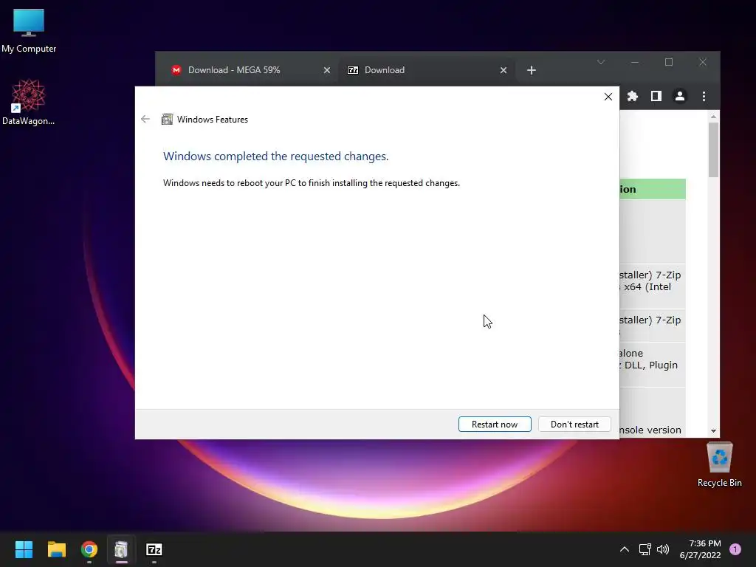The image size is (756, 567).
Task: Open clock and date 7:36 PM
Action: (700, 549)
